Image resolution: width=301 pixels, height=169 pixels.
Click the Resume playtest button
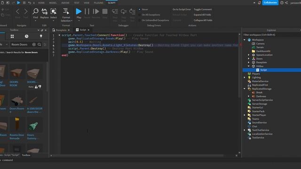96,11
